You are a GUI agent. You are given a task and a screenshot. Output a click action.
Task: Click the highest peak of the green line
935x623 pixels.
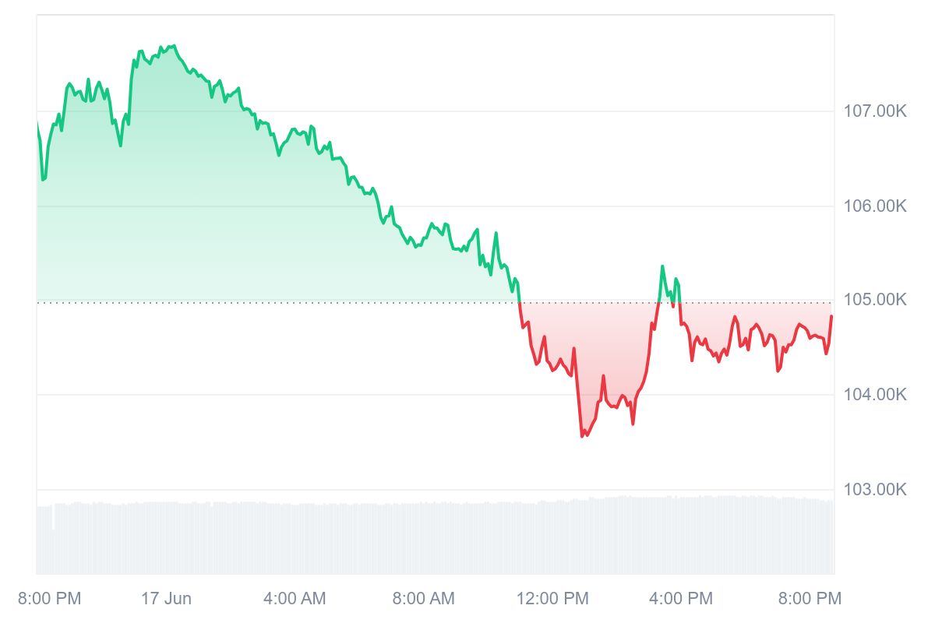[x=173, y=46]
